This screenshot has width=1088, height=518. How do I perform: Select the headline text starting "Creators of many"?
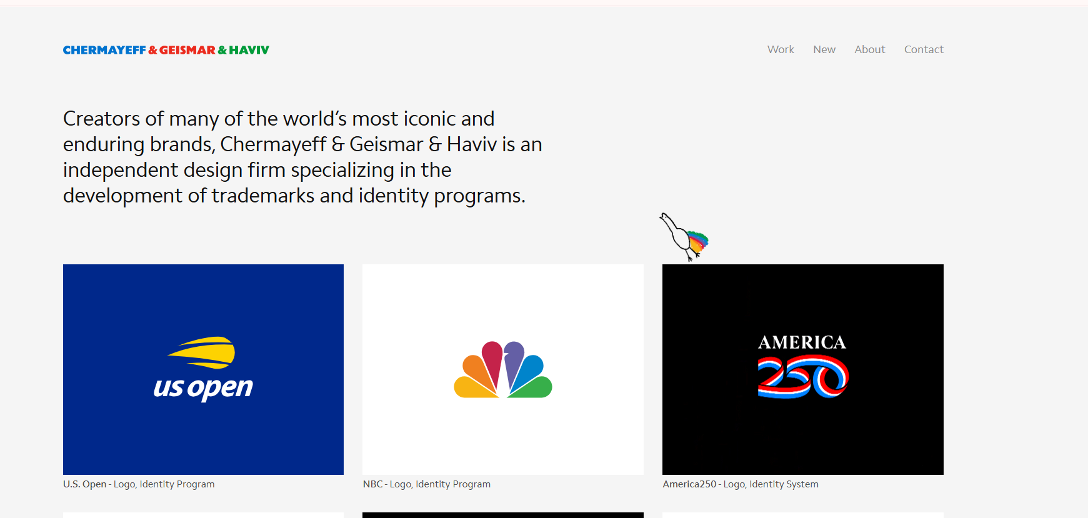[x=302, y=157]
